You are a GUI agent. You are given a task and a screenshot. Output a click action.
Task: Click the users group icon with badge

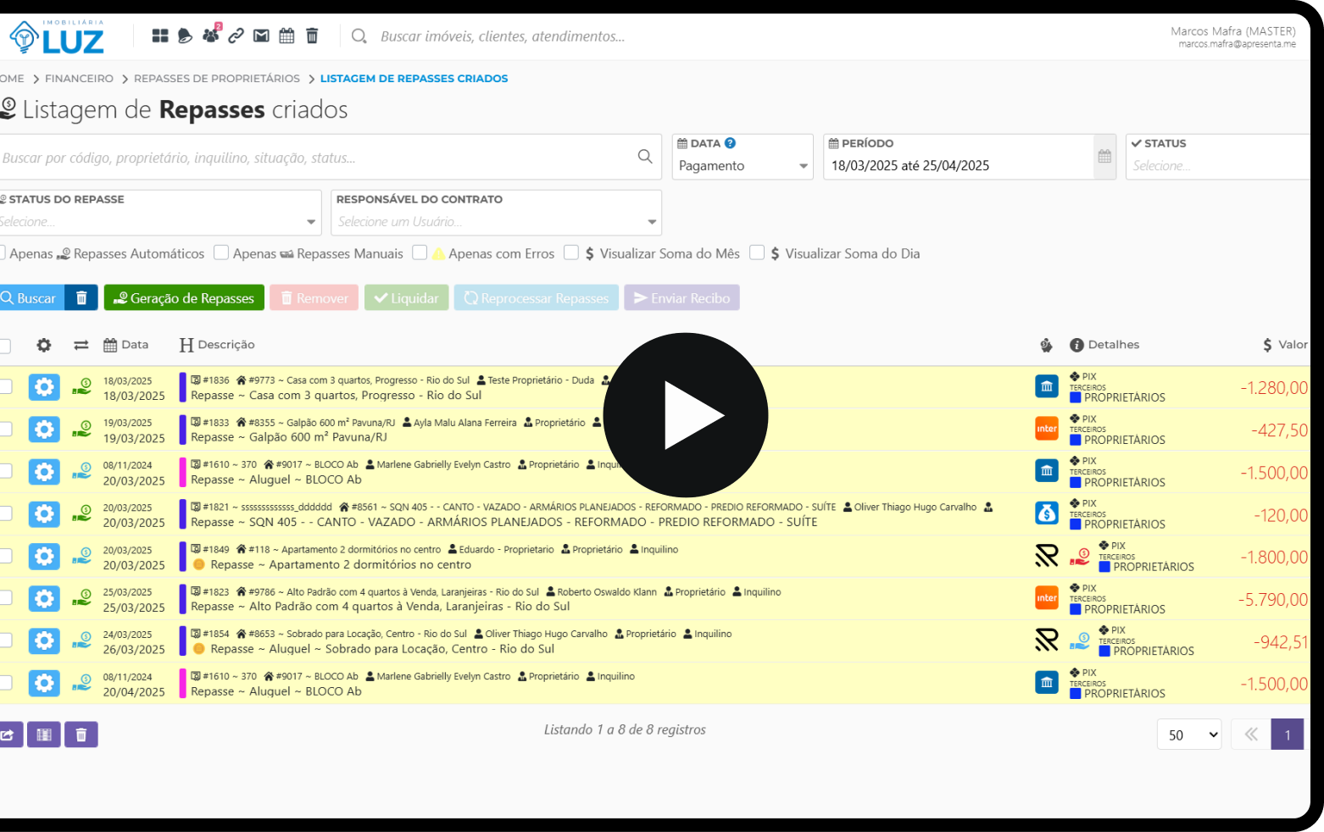click(210, 36)
